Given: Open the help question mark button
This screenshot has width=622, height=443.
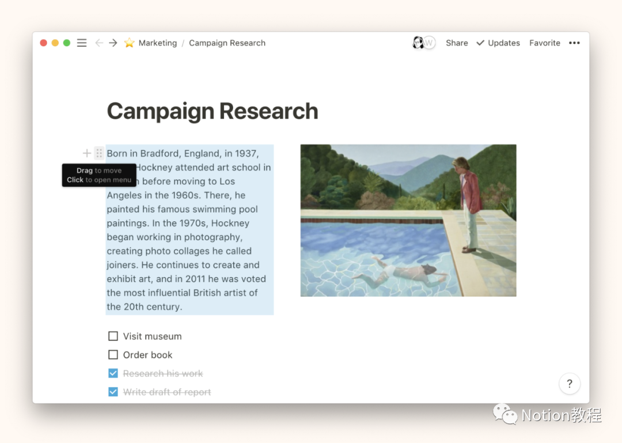Looking at the screenshot, I should point(569,384).
